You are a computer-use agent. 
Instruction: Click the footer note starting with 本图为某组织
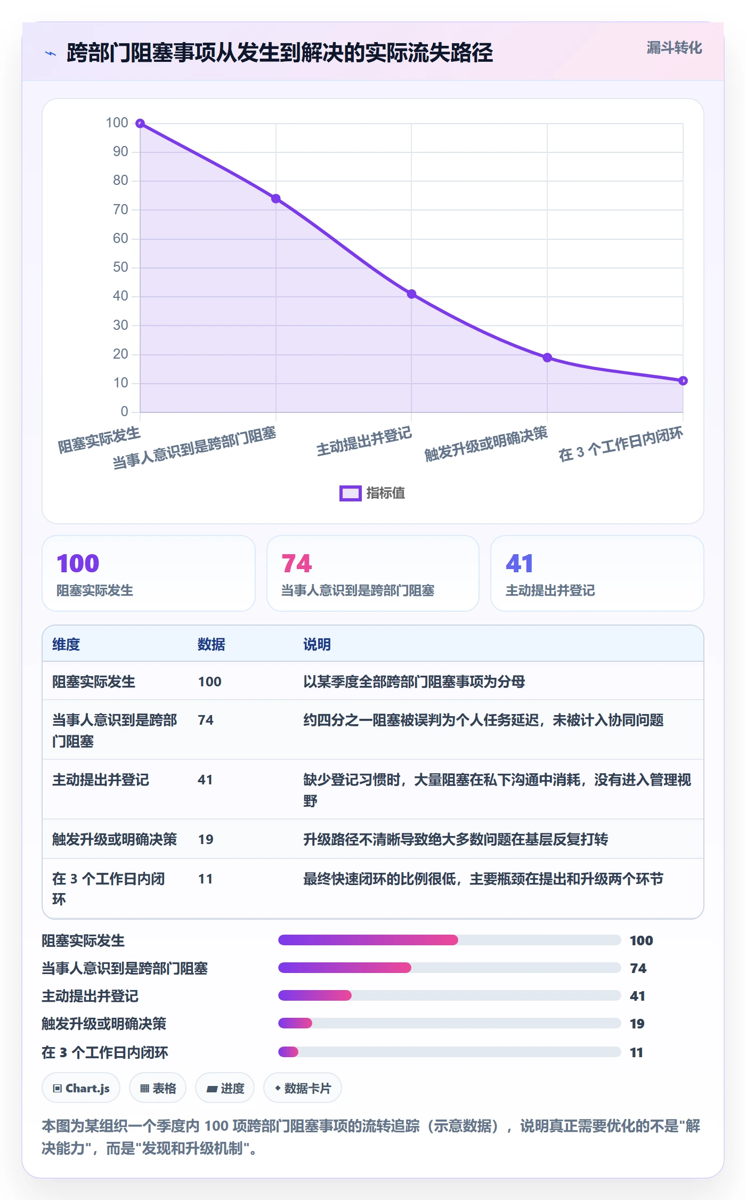(x=371, y=1137)
